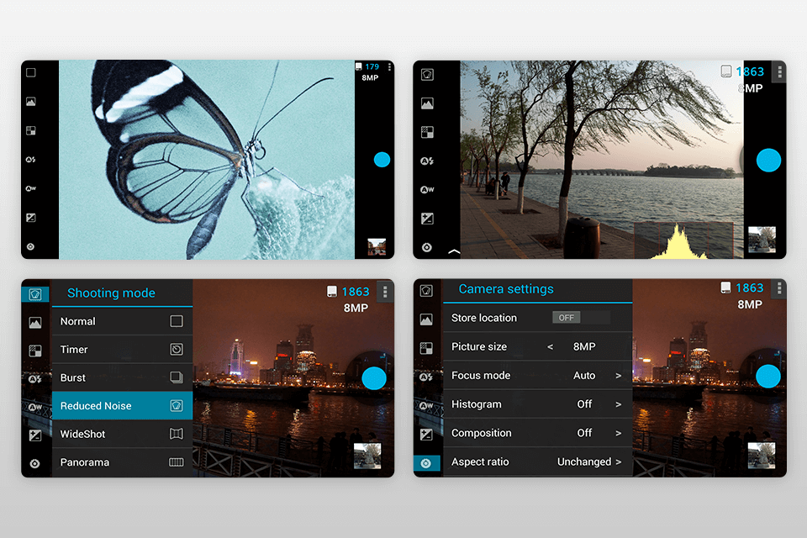Screen dimensions: 807x538
Task: Choose the Timer shooting mode
Action: (x=122, y=350)
